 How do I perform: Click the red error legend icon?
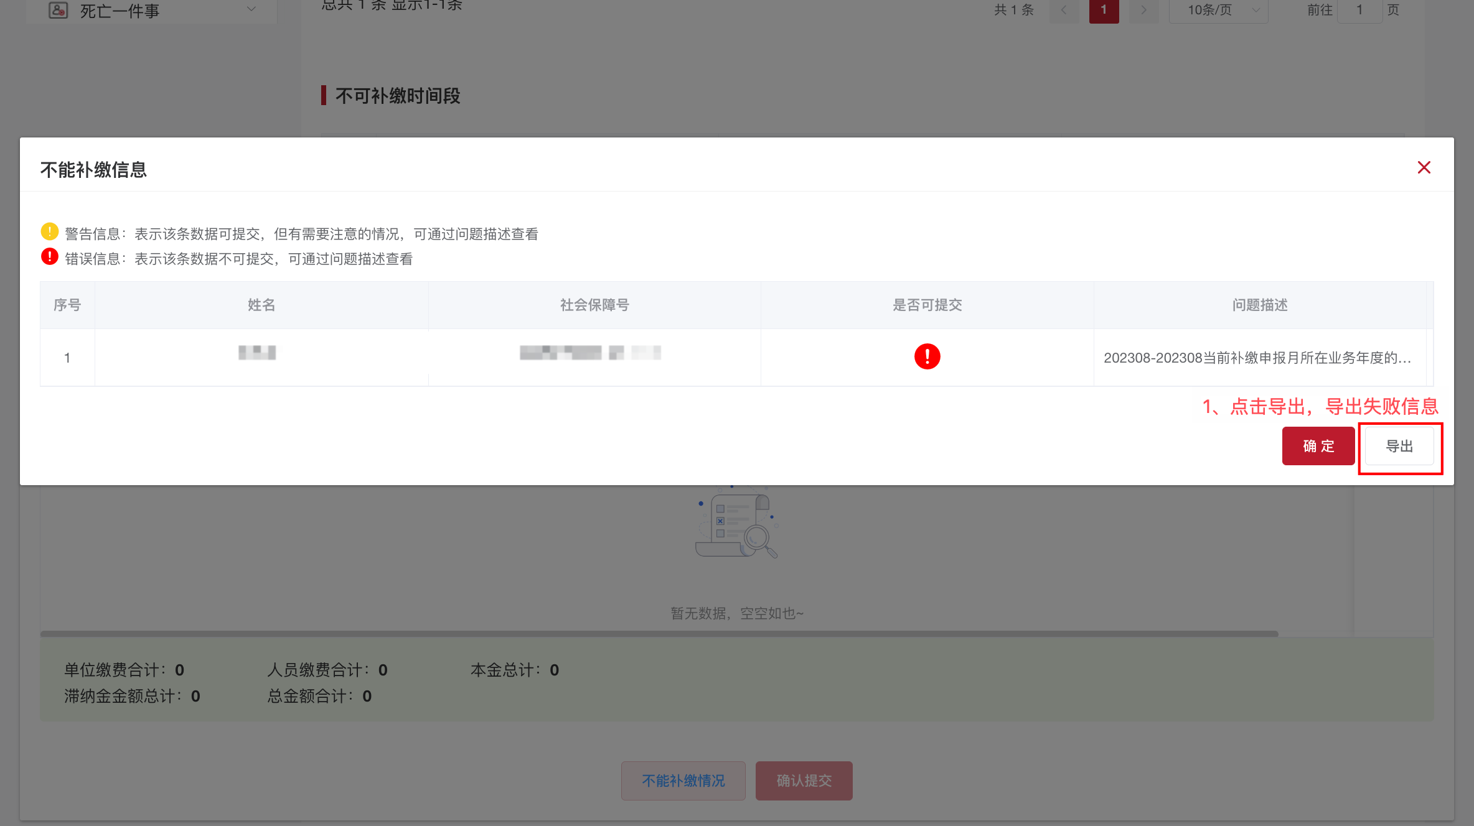[49, 256]
